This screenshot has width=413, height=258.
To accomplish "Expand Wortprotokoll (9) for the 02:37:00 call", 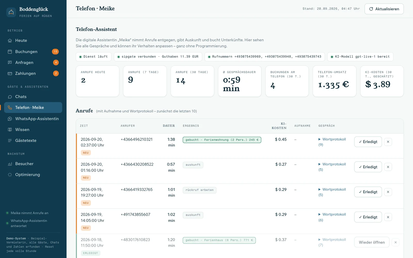I will click(332, 142).
